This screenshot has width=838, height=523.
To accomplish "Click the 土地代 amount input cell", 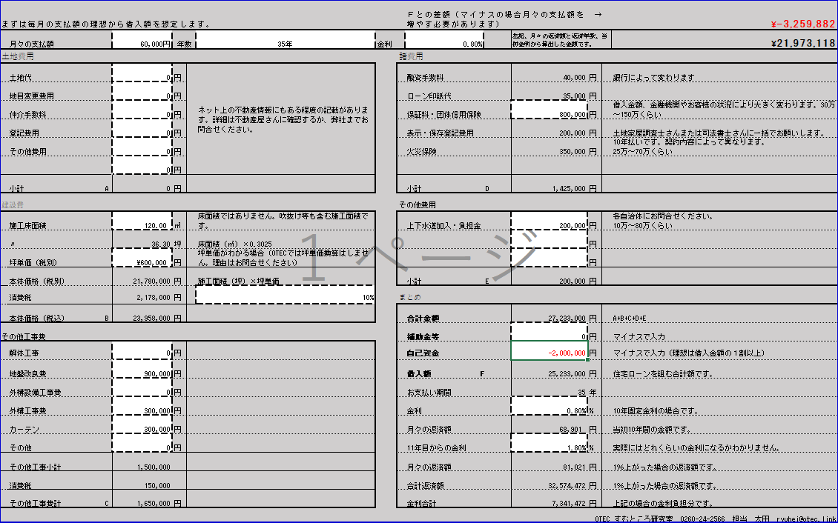I will point(142,77).
